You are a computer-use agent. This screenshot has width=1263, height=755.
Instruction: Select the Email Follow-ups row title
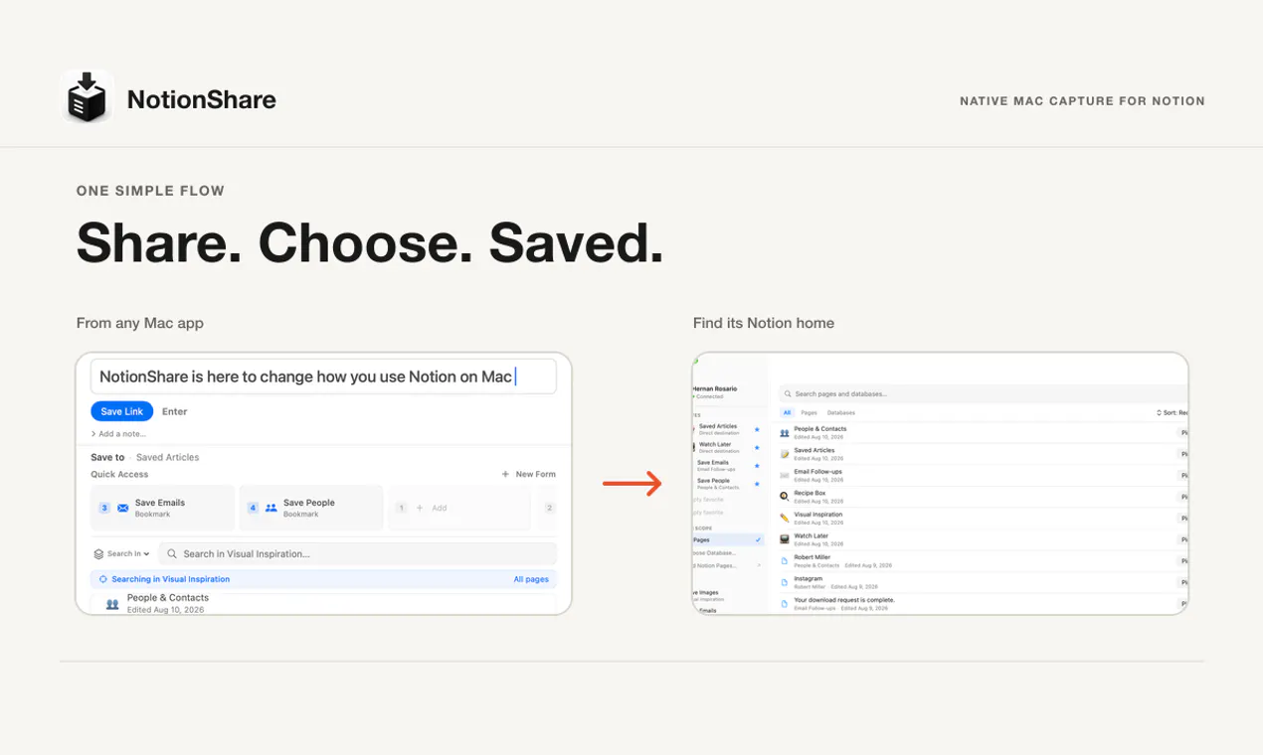pyautogui.click(x=817, y=472)
